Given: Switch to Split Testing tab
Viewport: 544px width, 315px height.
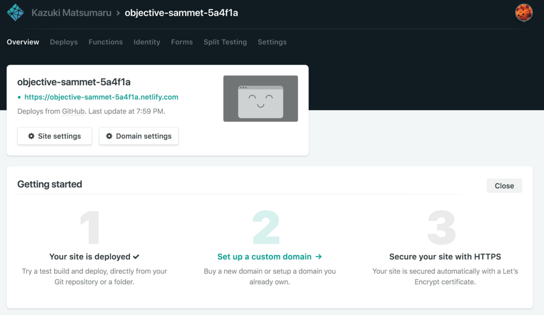Looking at the screenshot, I should (x=225, y=42).
